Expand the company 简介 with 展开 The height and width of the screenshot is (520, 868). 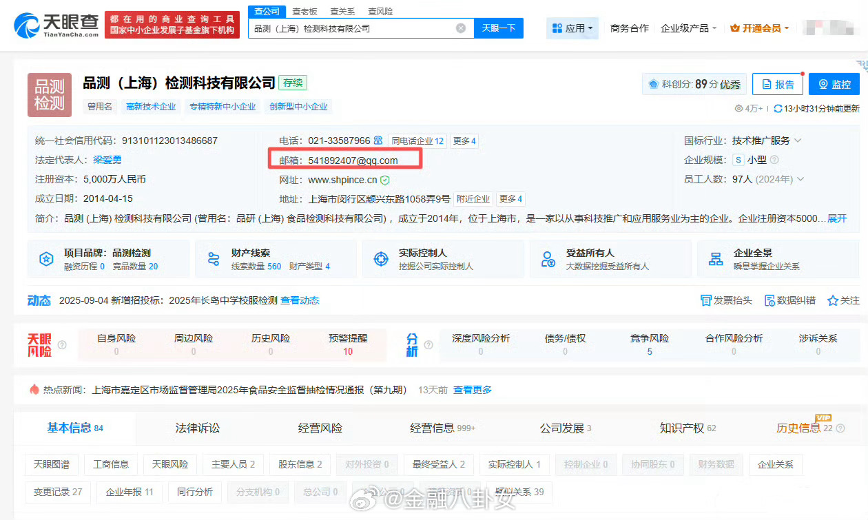point(837,218)
